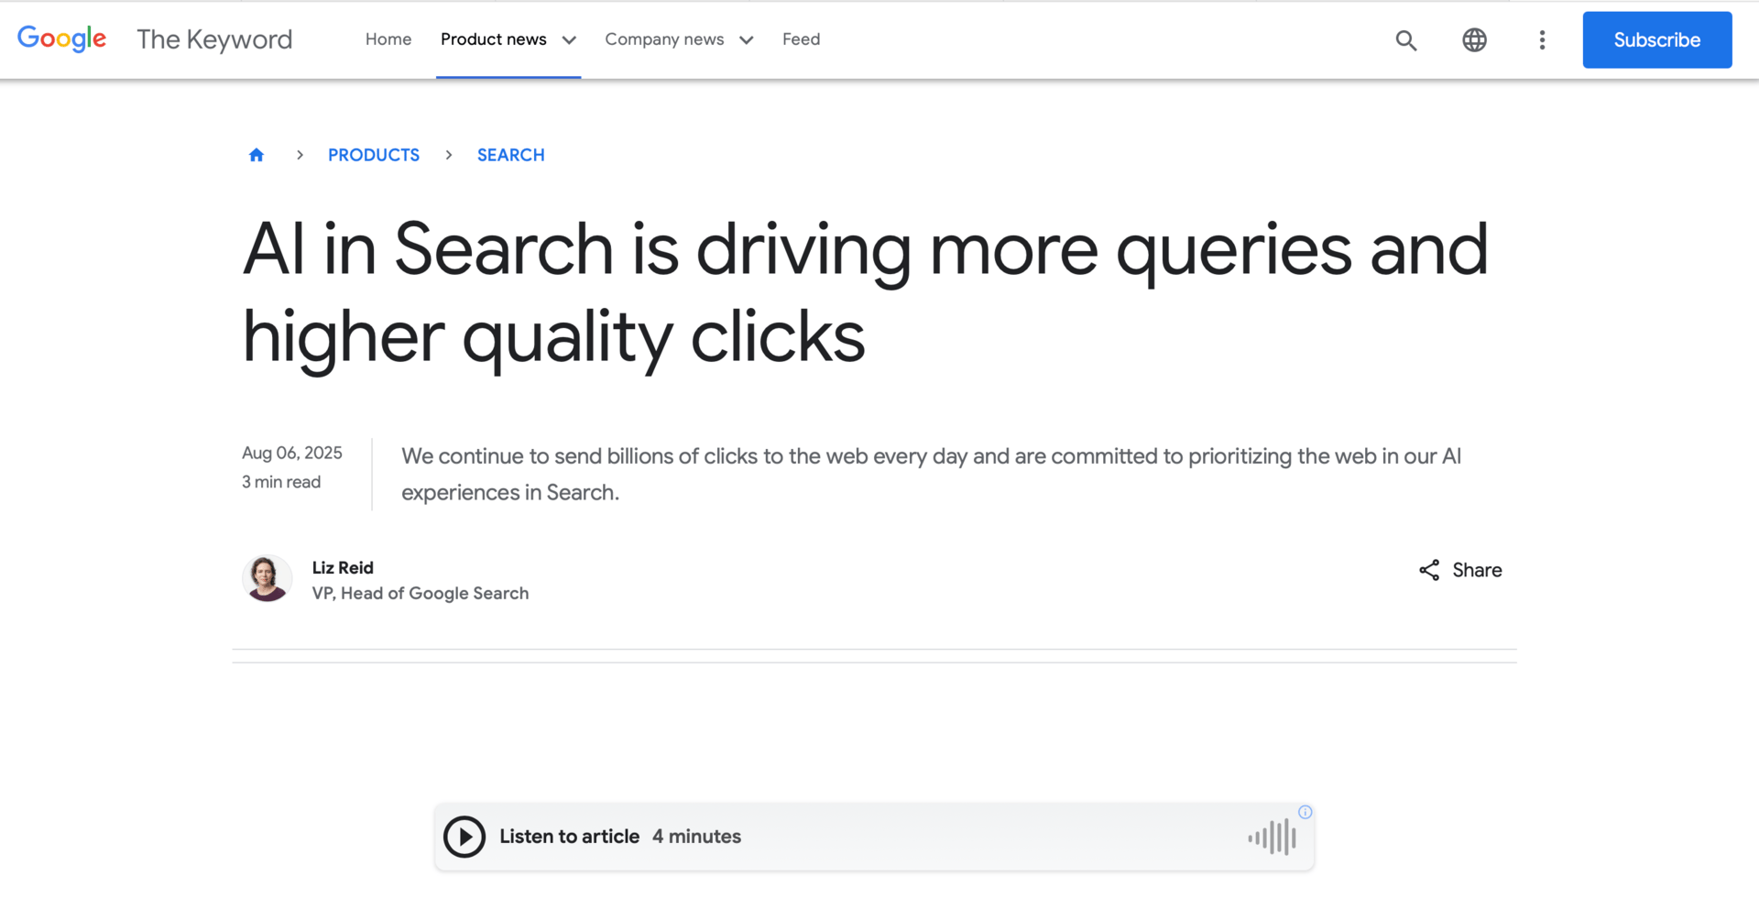Screen dimensions: 1759x898
Task: Open language selector globe icon
Action: pyautogui.click(x=1474, y=40)
